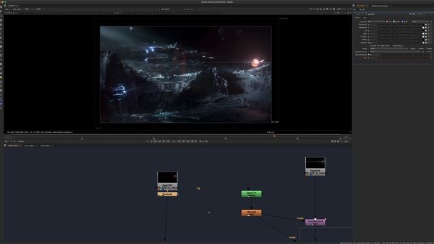The height and width of the screenshot is (244, 434).
Task: Select the Grade node under left Read
Action: point(167,195)
